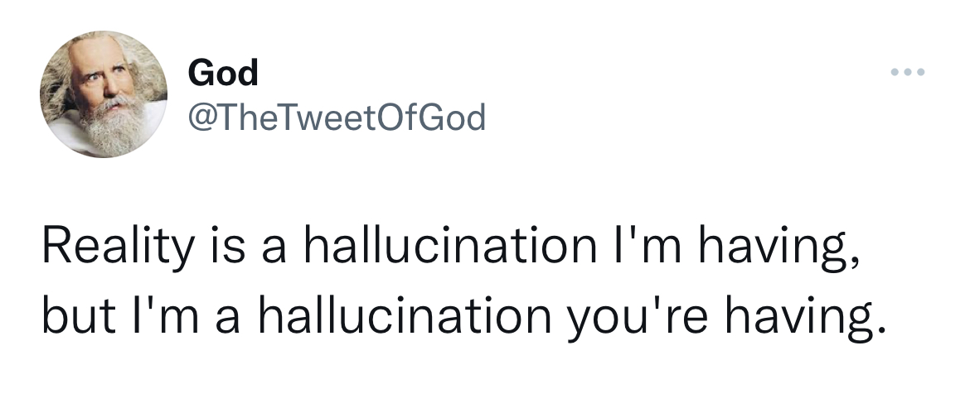Select the white beard in the avatar

coord(112,125)
